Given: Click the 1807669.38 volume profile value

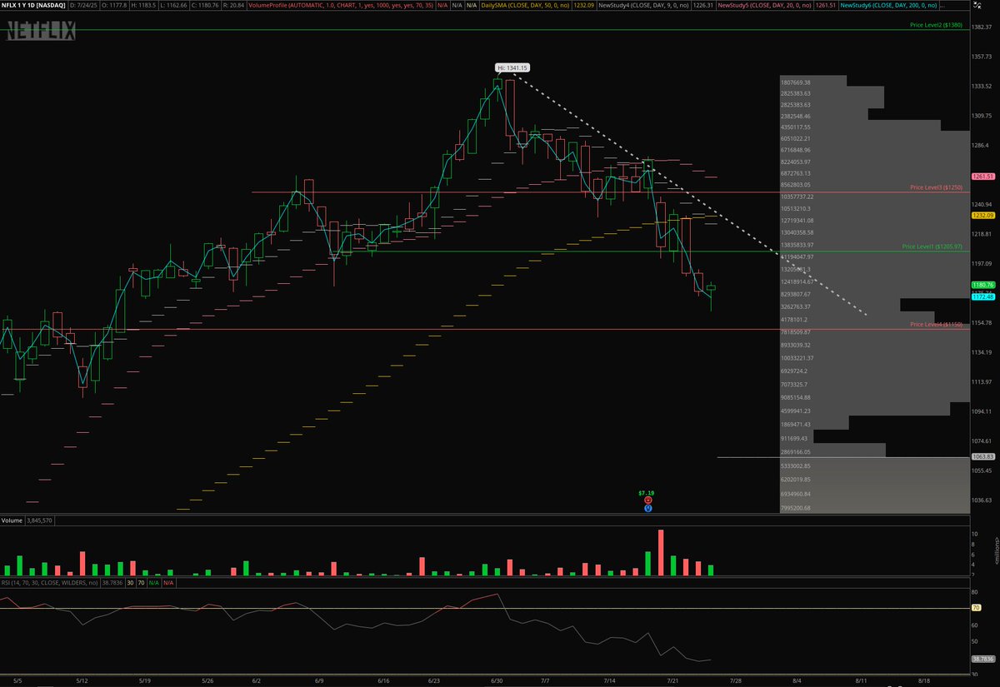Looking at the screenshot, I should [x=796, y=82].
